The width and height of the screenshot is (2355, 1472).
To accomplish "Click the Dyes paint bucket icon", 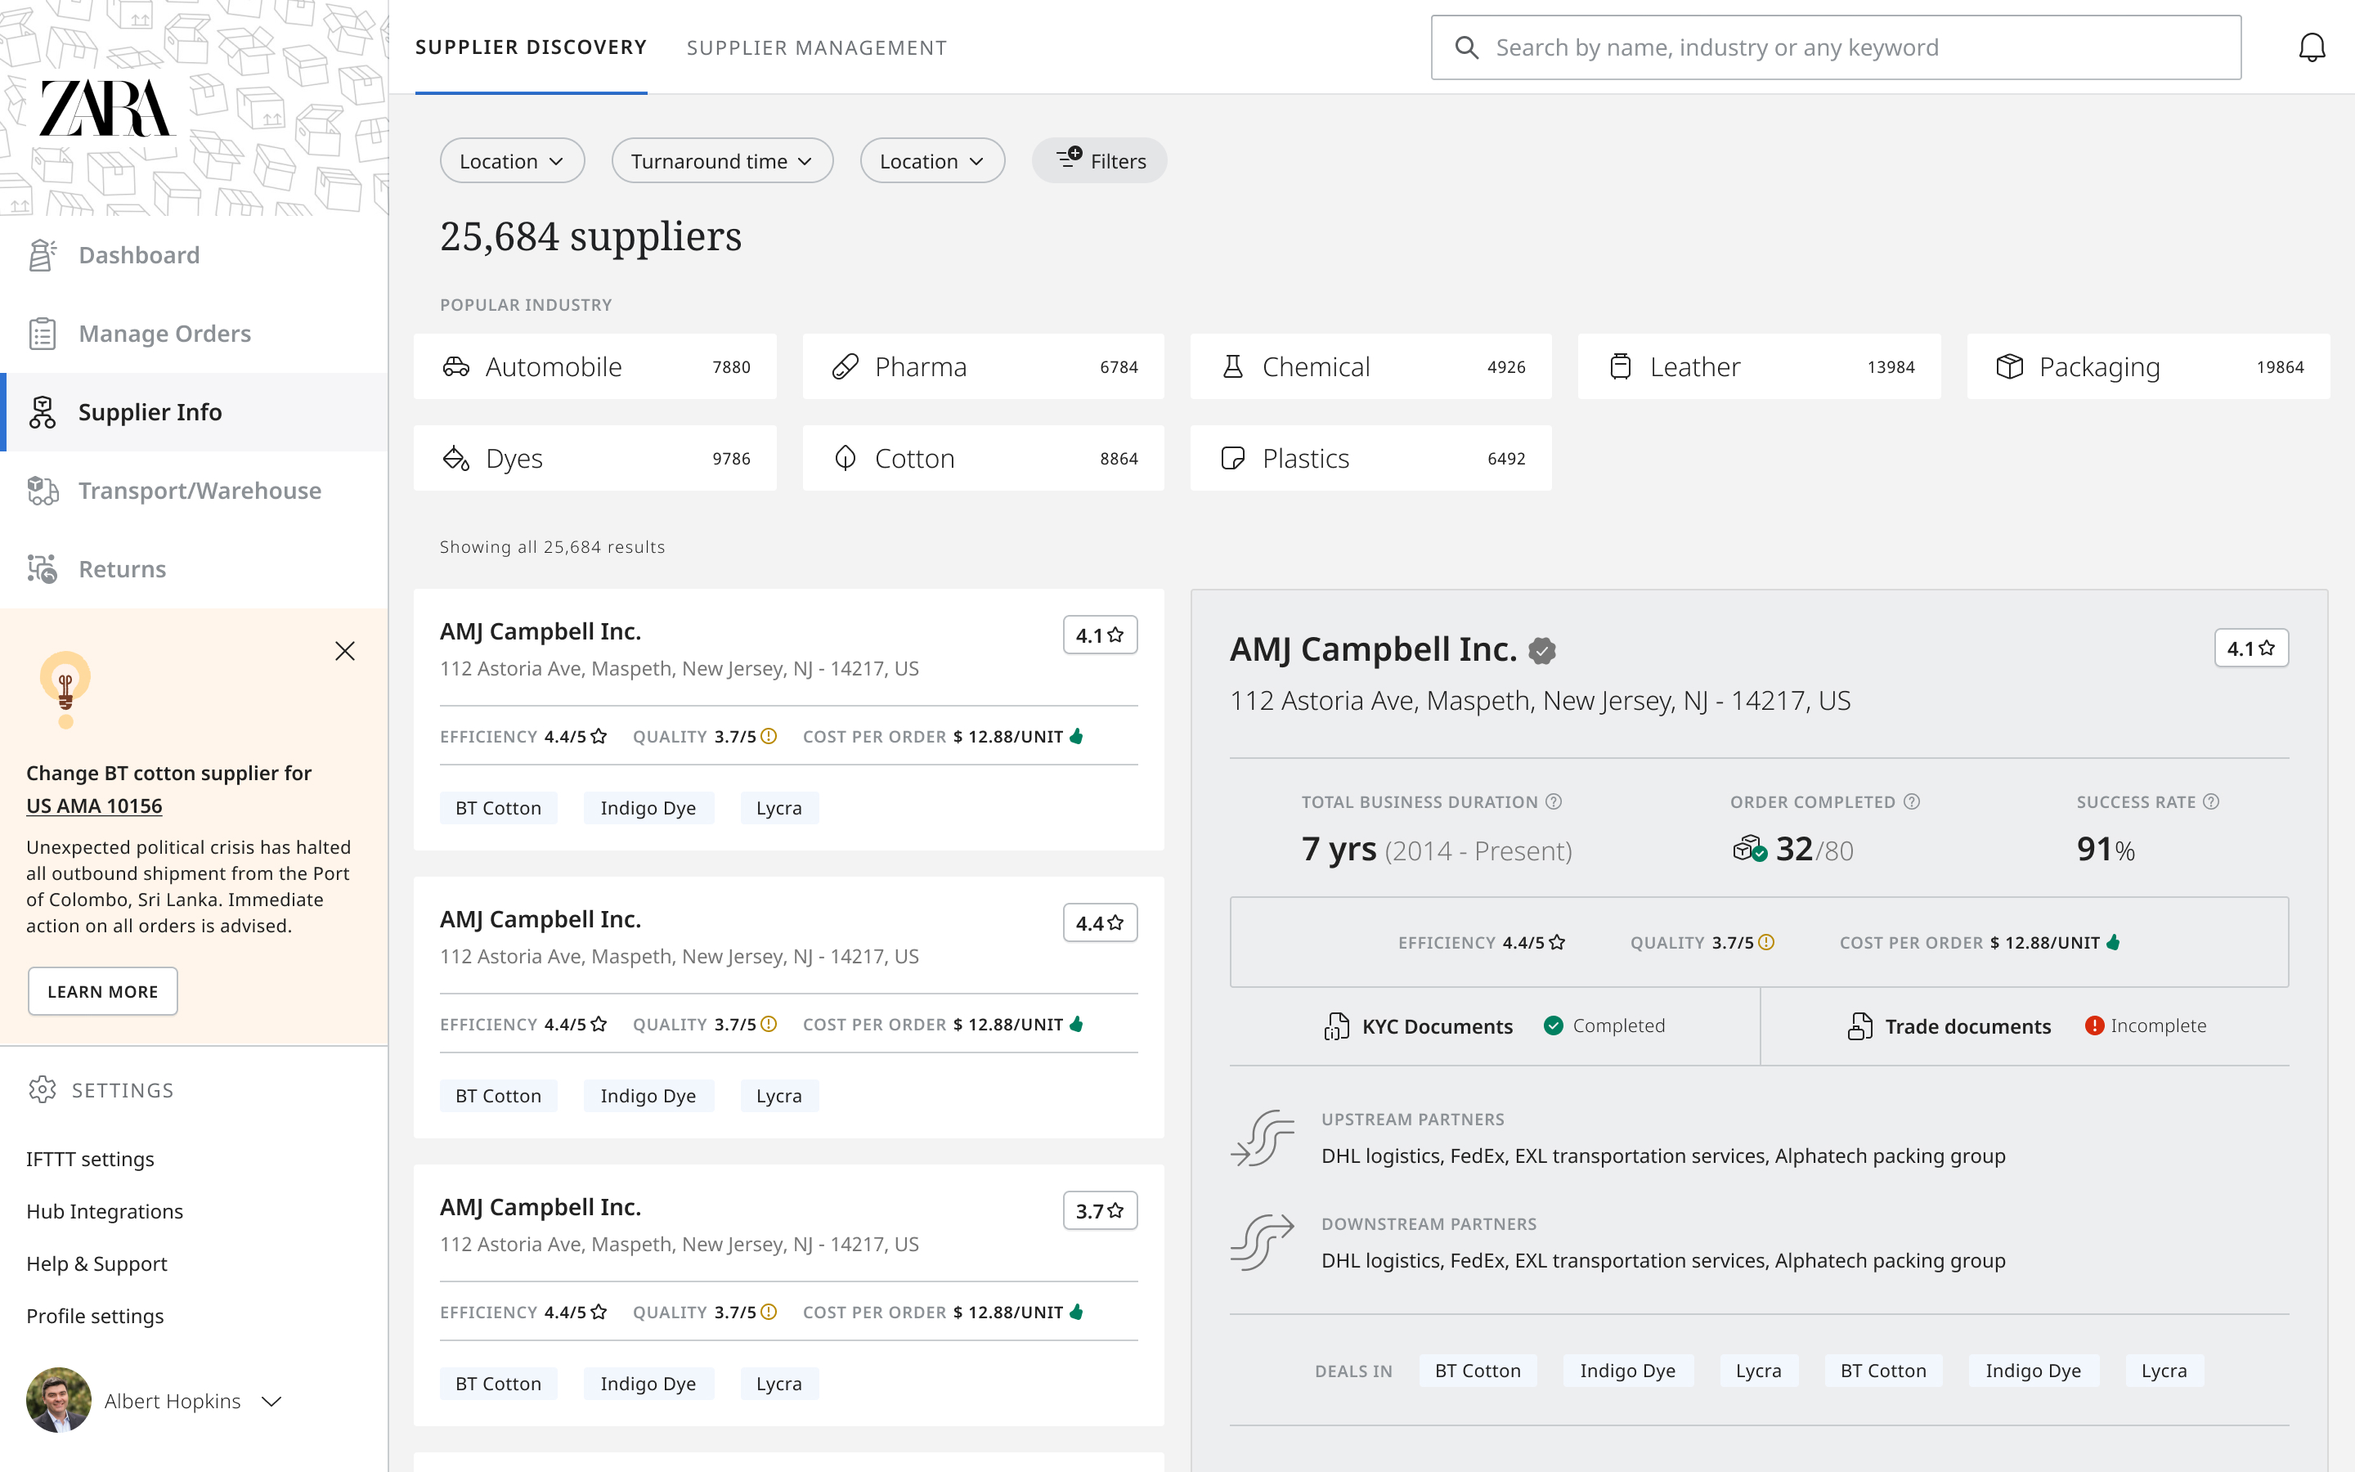I will point(455,459).
